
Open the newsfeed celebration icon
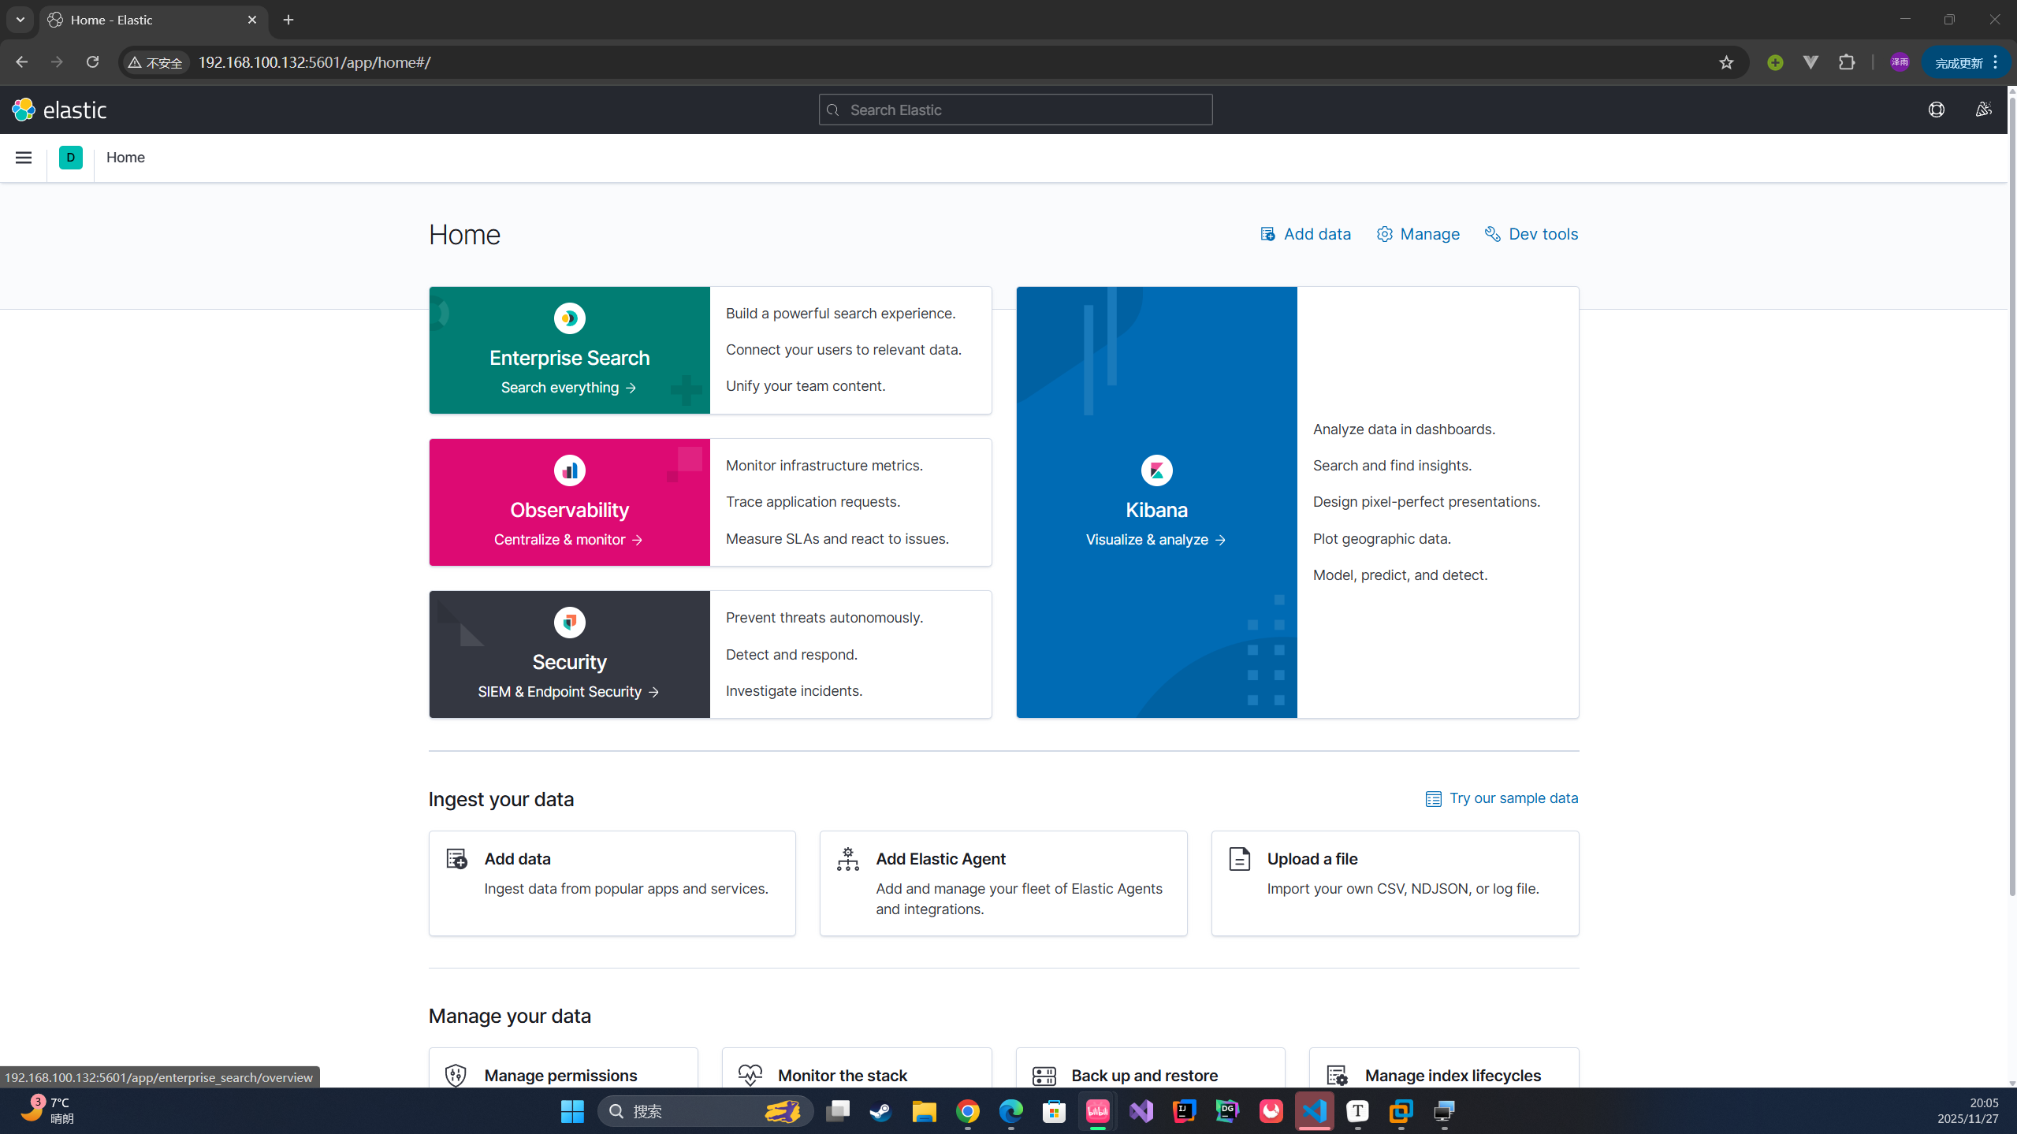tap(1983, 110)
